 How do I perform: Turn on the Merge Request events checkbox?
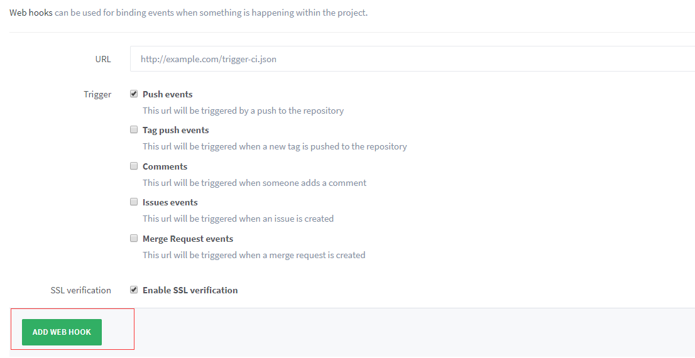(x=134, y=239)
